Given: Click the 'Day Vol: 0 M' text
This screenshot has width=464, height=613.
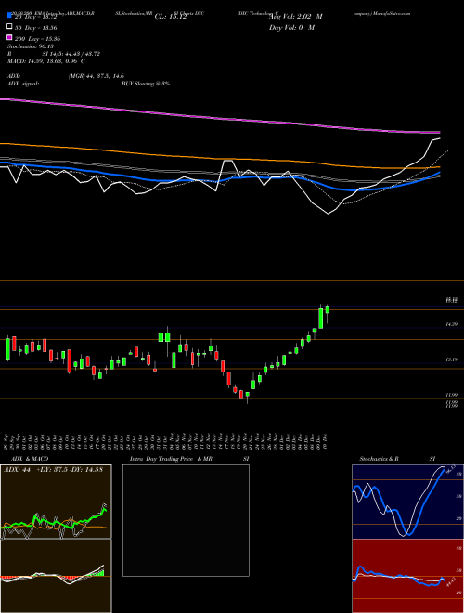Looking at the screenshot, I should click(291, 27).
